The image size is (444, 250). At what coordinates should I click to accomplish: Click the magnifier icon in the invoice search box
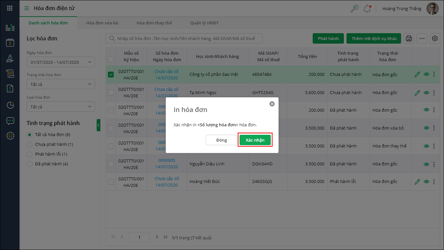pyautogui.click(x=112, y=38)
